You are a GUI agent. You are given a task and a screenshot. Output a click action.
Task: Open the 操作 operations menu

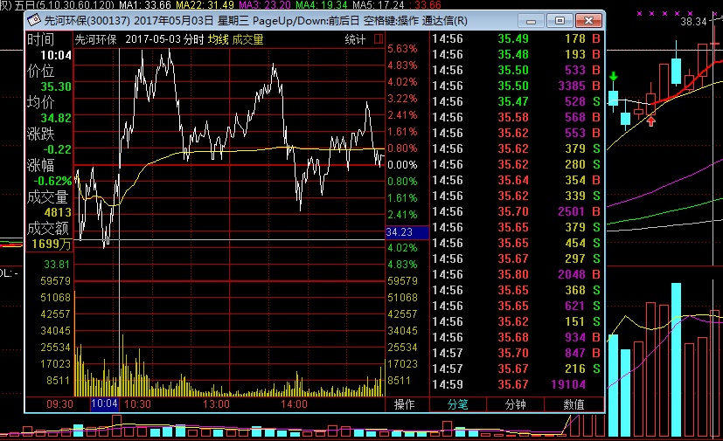[x=405, y=404]
